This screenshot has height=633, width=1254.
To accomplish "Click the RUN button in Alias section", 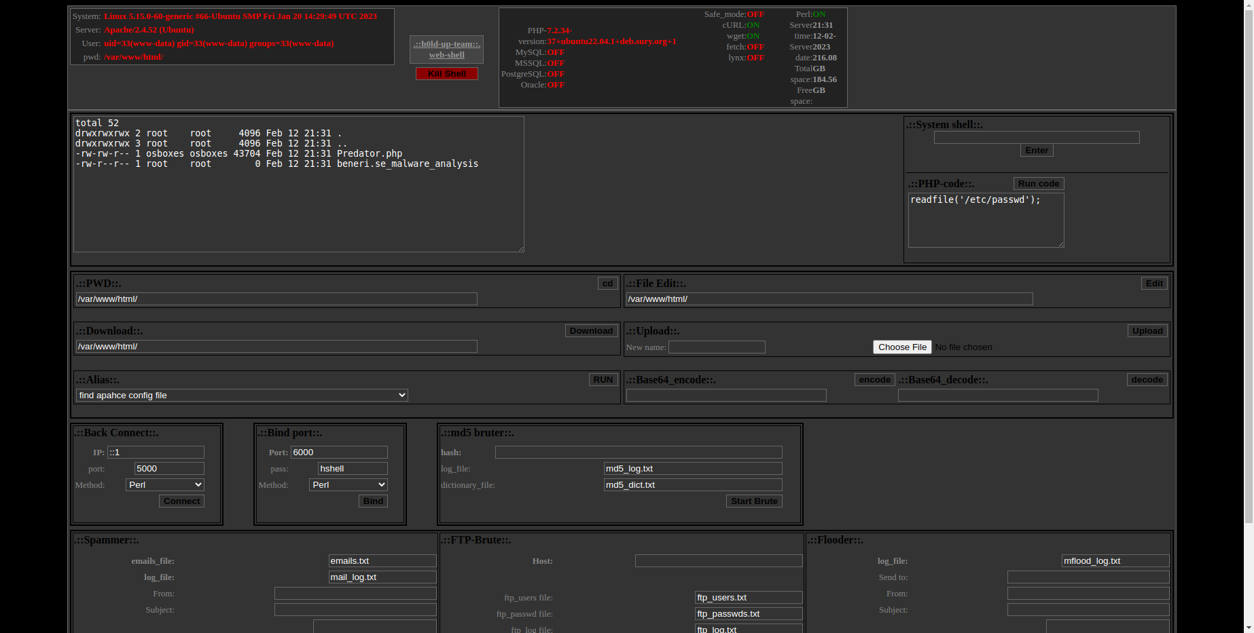I will point(603,380).
